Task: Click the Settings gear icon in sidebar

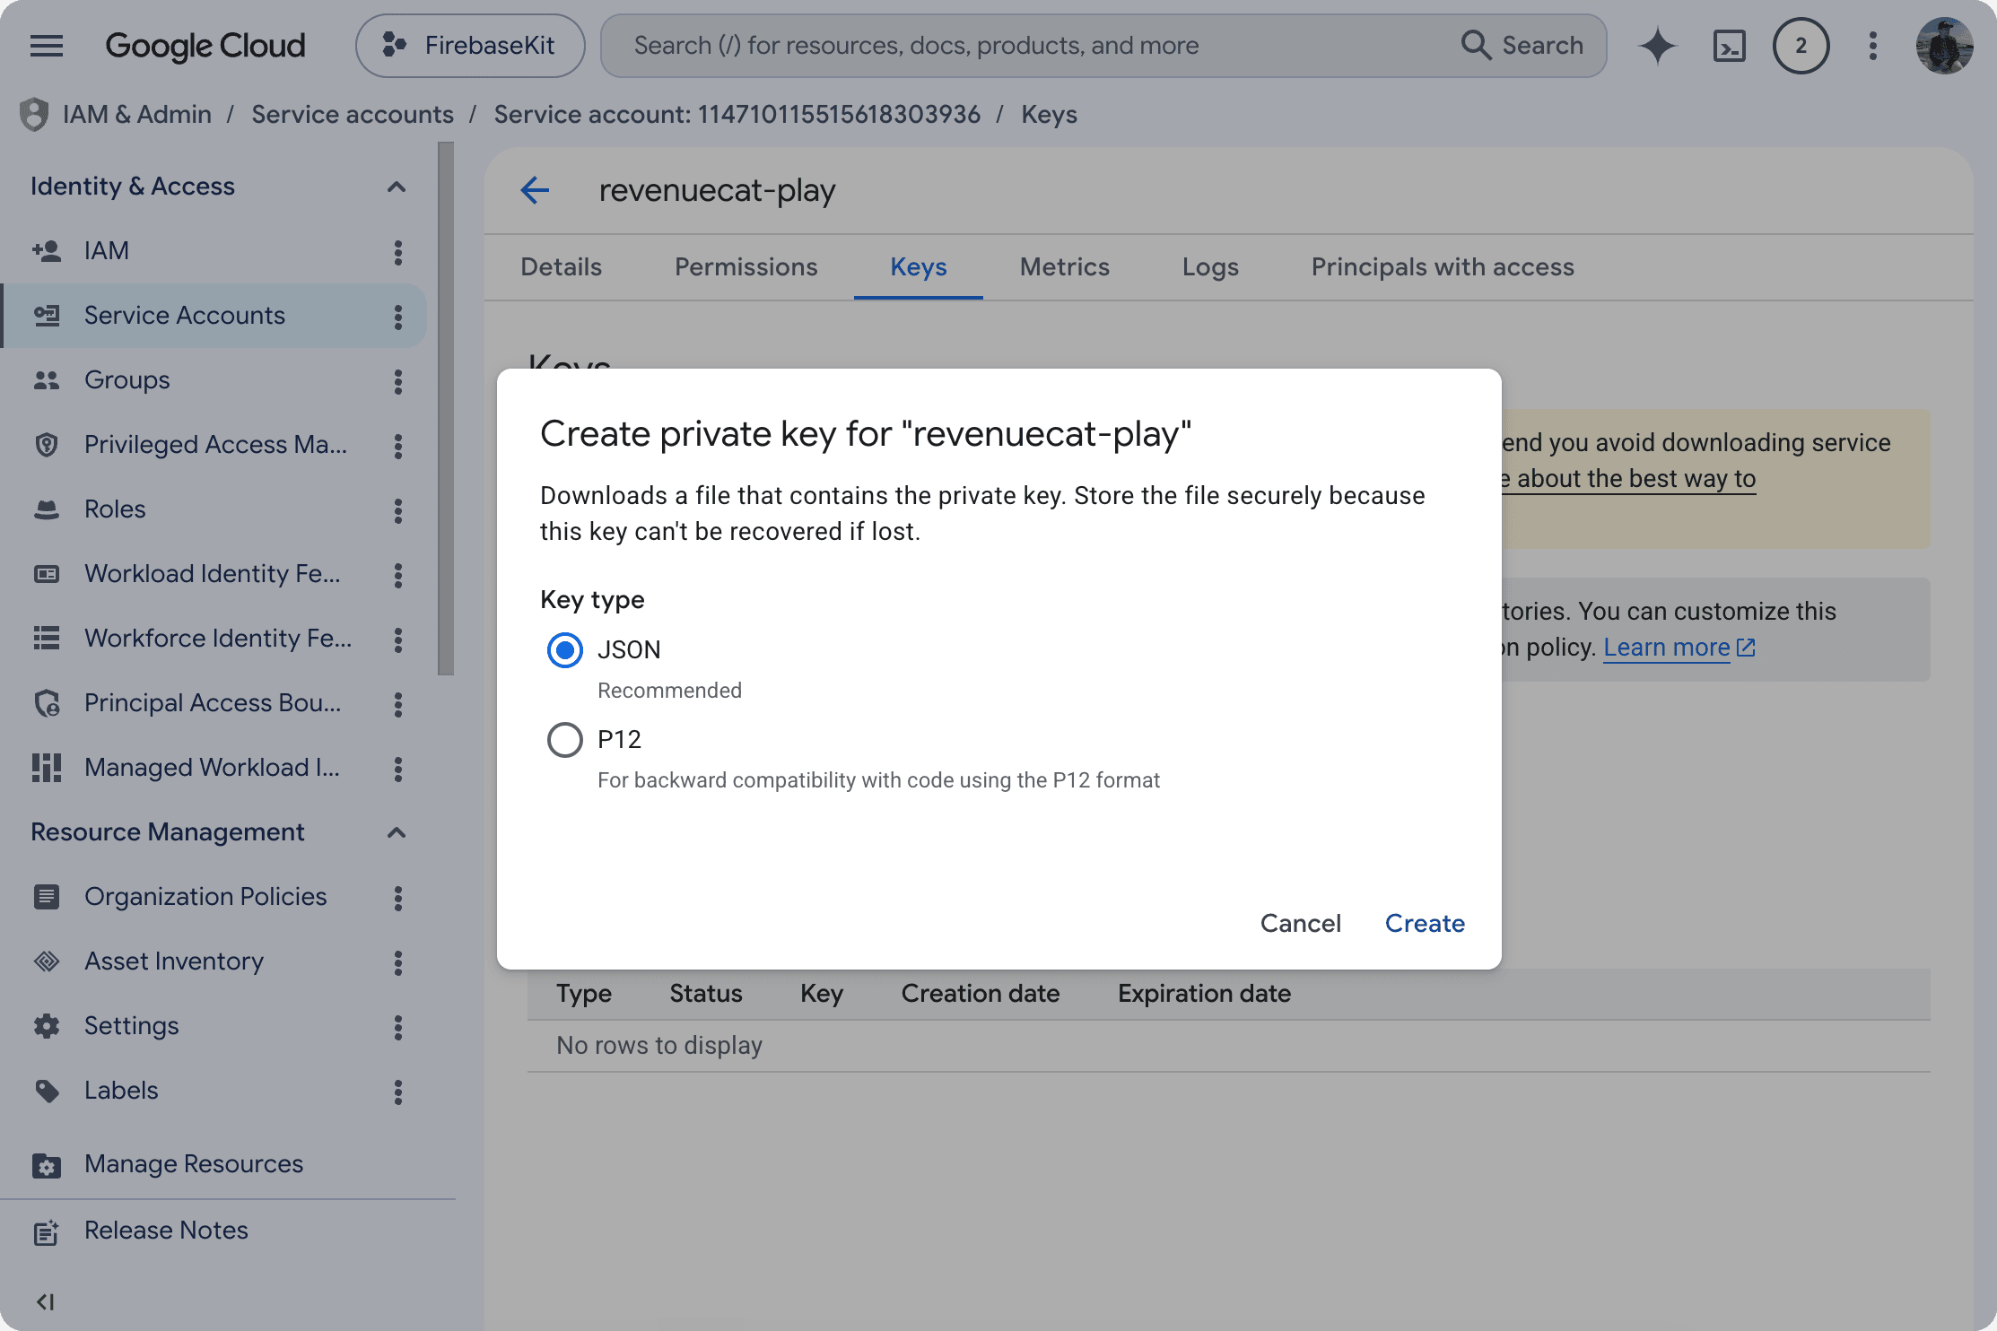Action: click(x=47, y=1026)
